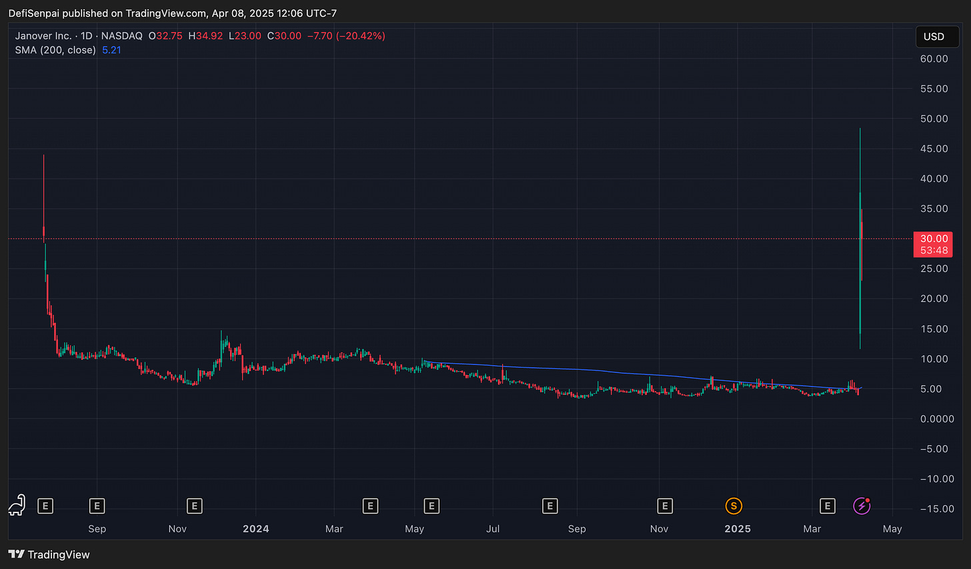Screen dimensions: 971x569
Task: Click the 10.00 price axis label
Action: click(x=934, y=358)
